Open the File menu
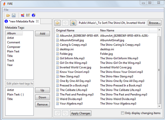Screen dimensions: 165x120 [6, 10]
